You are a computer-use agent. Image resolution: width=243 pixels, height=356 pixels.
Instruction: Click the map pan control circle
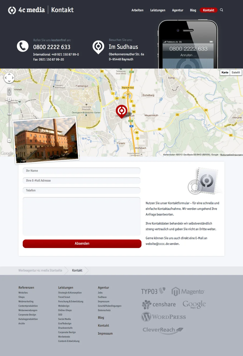point(9,78)
